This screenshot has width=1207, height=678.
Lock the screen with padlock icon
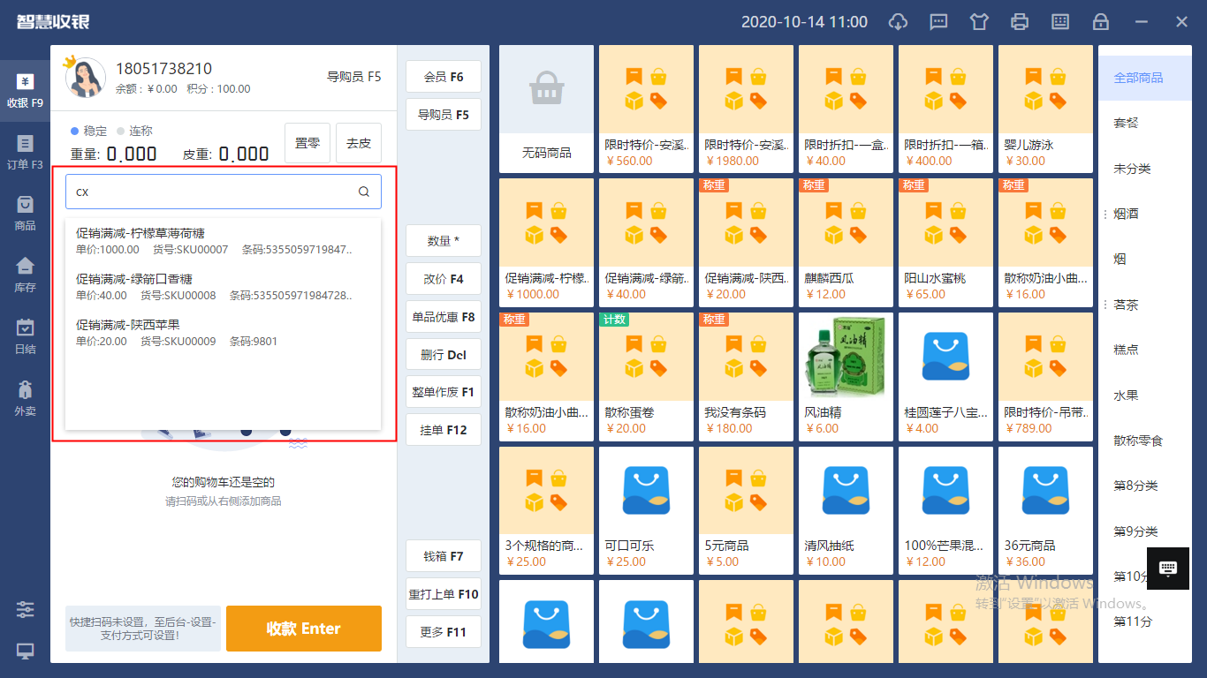1101,22
